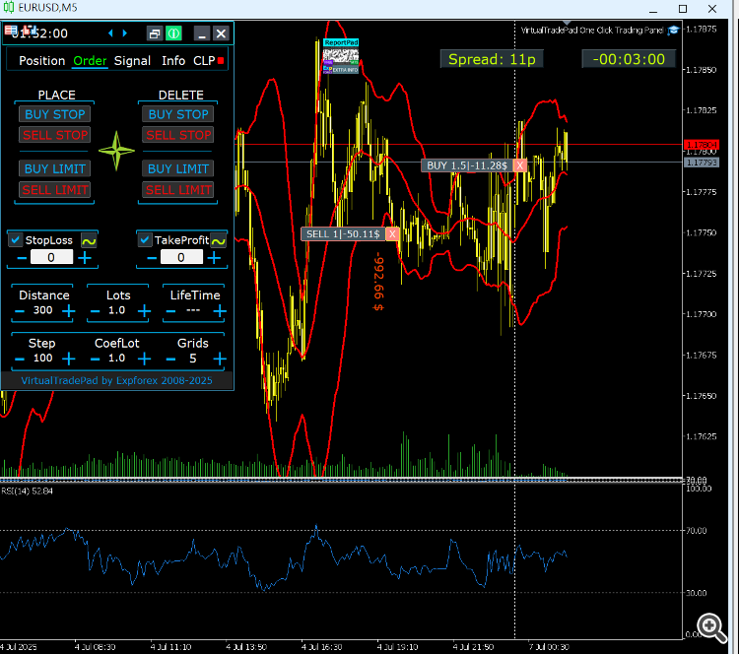Decrease the TakeProfit value
Screen dimensions: 739x654
point(152,258)
